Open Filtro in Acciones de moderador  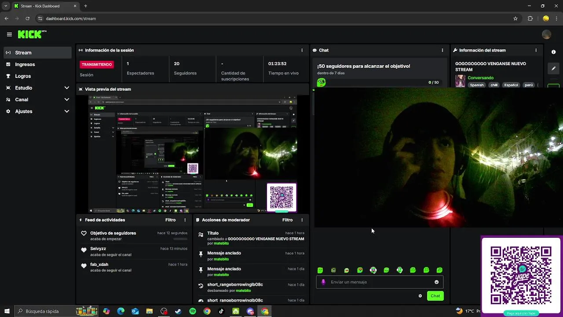287,220
